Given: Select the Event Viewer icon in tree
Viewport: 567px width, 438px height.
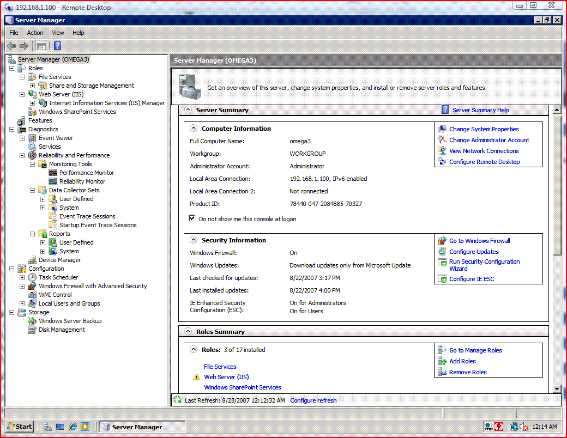Looking at the screenshot, I should tap(33, 138).
